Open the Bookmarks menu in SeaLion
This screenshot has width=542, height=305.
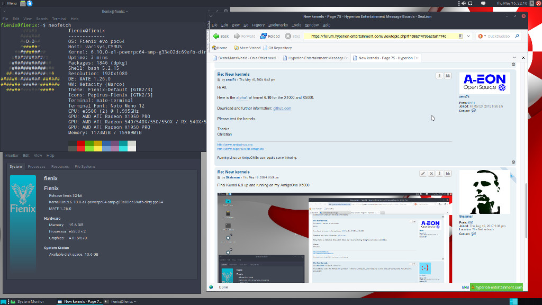point(278,25)
